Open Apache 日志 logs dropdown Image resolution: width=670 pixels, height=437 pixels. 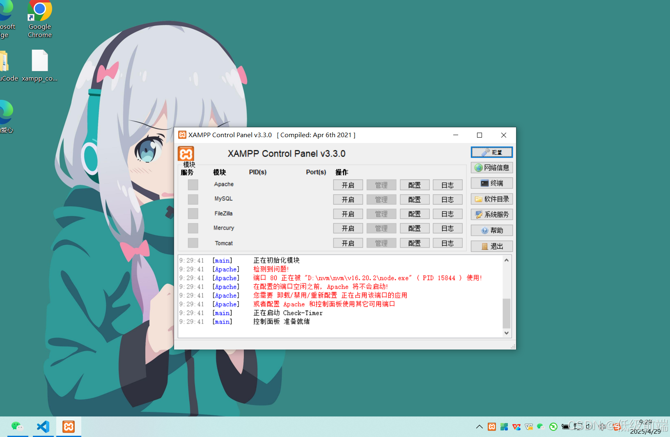pos(447,185)
